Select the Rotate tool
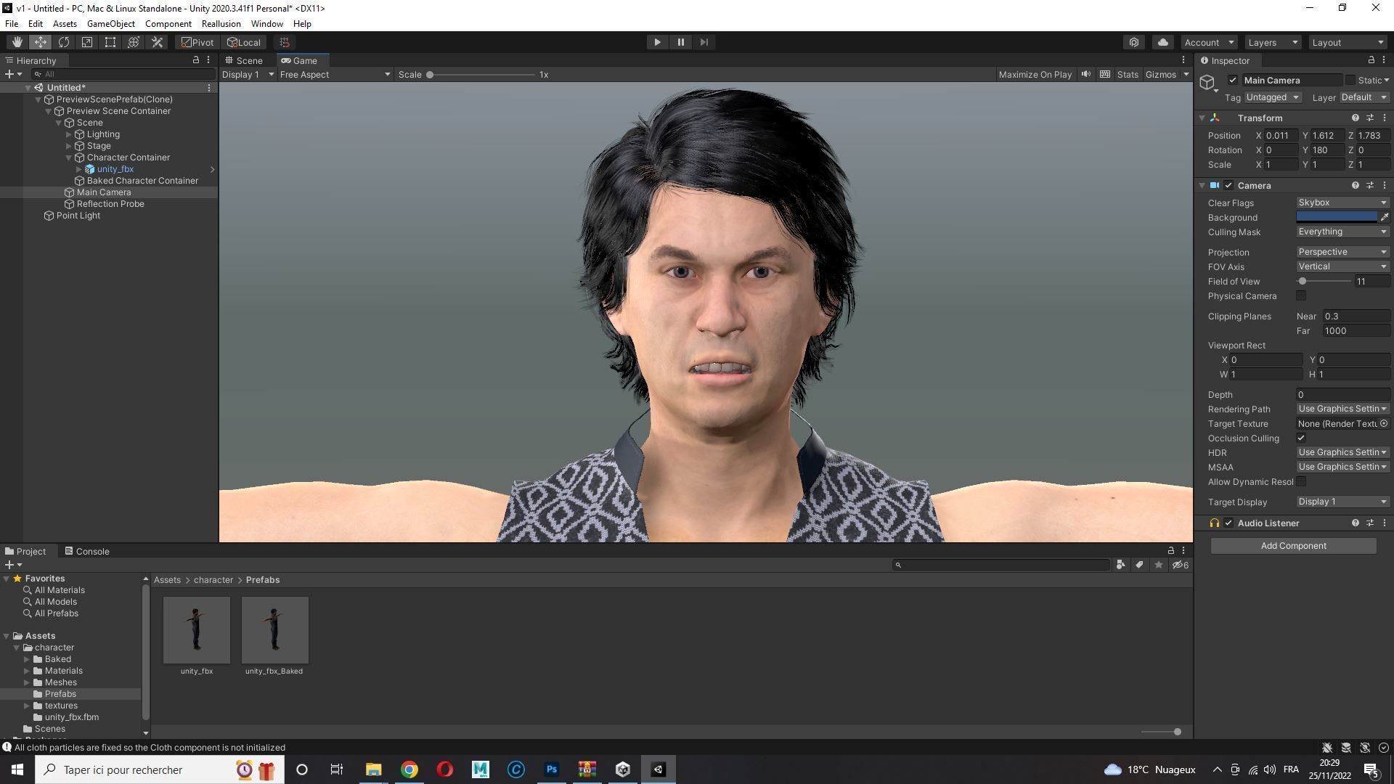This screenshot has width=1394, height=784. [63, 42]
